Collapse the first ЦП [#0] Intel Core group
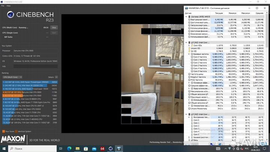 pyautogui.click(x=186, y=42)
